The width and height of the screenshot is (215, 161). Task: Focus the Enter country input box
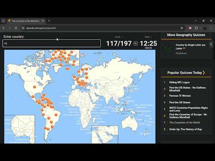point(52,43)
